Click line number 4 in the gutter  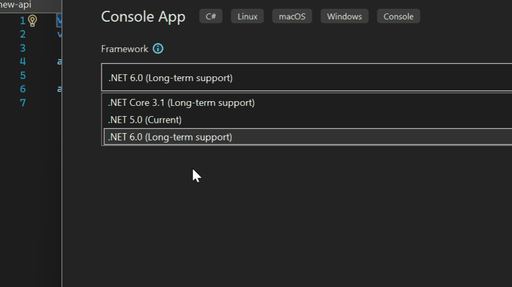coord(23,62)
